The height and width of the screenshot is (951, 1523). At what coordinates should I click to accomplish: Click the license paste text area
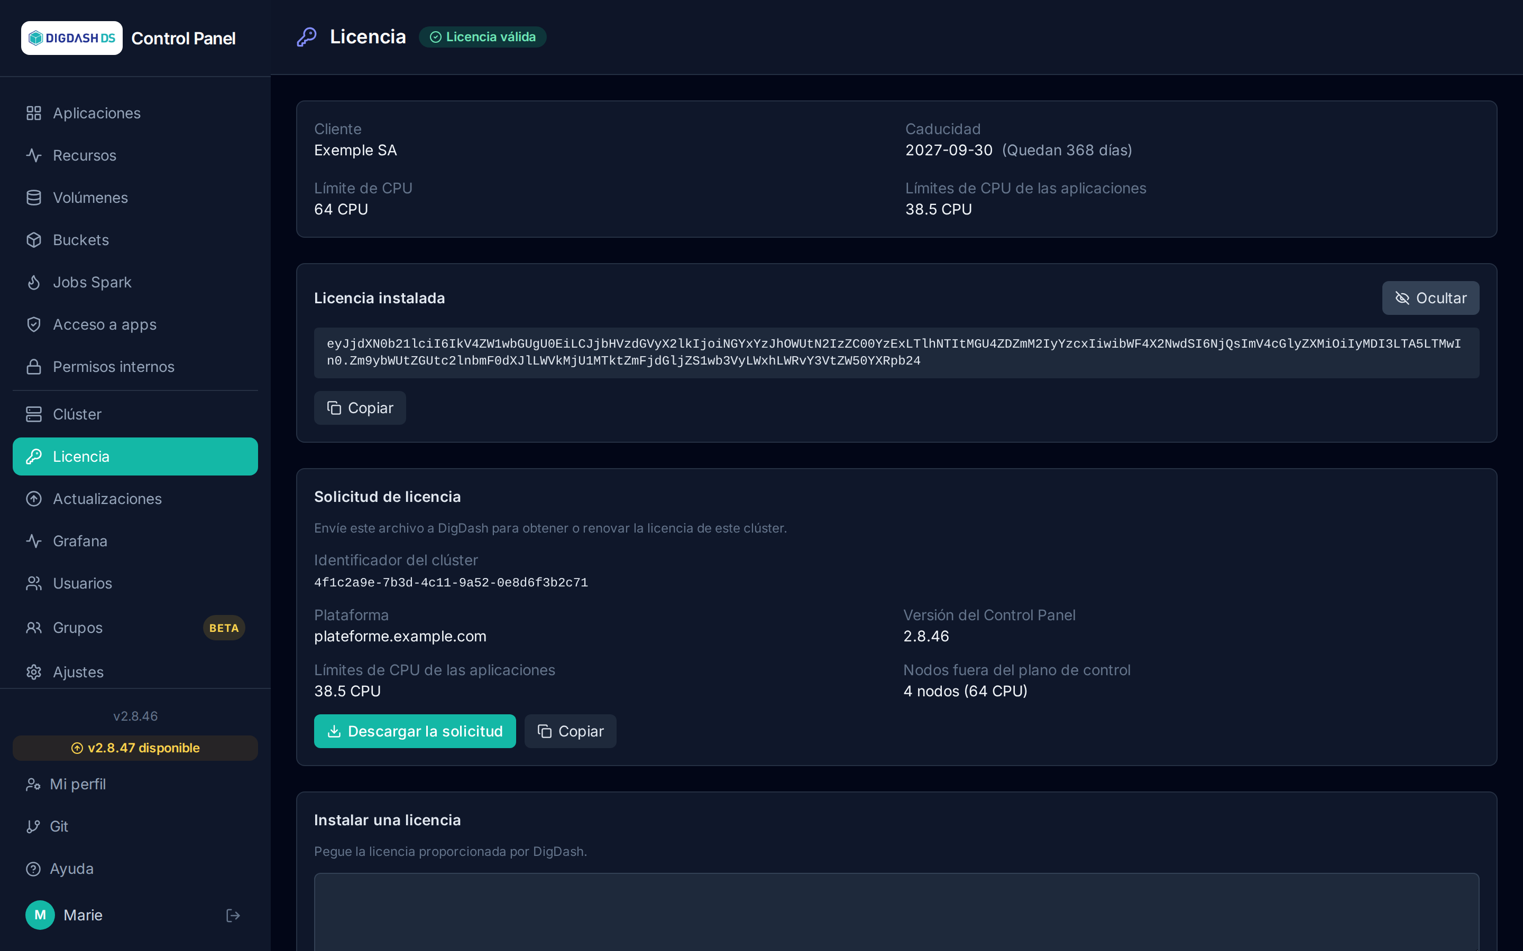pos(896,912)
